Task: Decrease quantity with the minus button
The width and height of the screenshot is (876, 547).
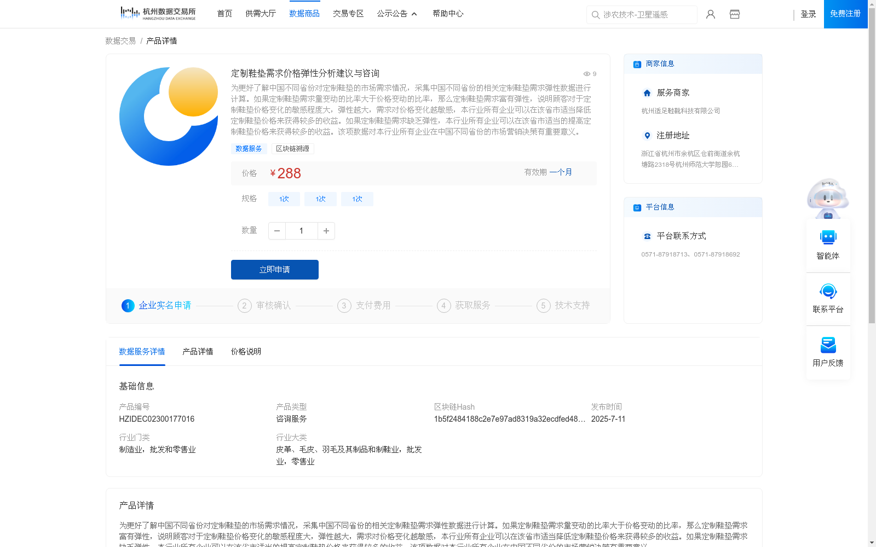Action: pos(277,231)
